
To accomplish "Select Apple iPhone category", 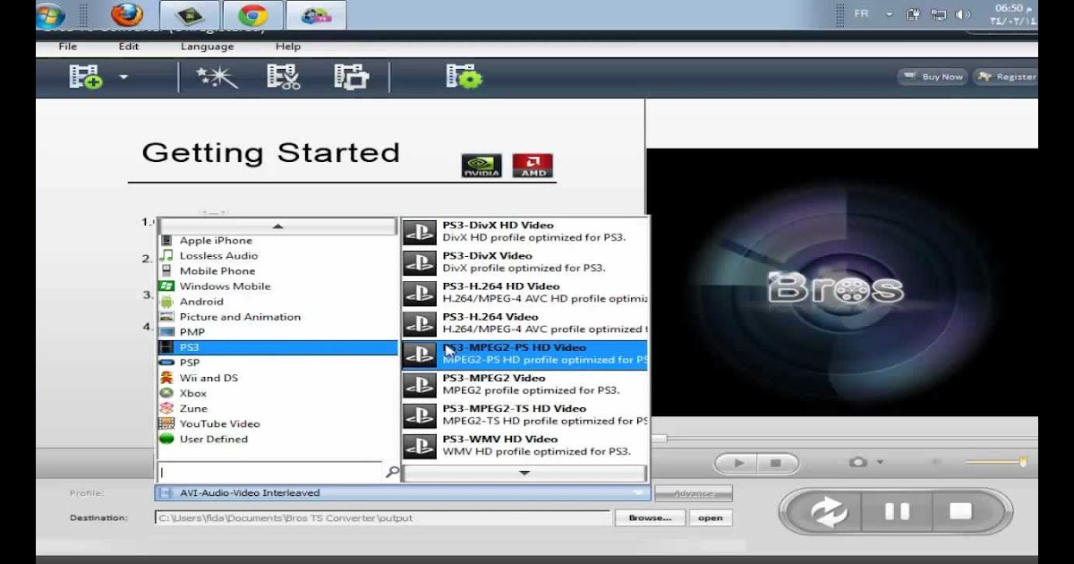I will point(277,240).
